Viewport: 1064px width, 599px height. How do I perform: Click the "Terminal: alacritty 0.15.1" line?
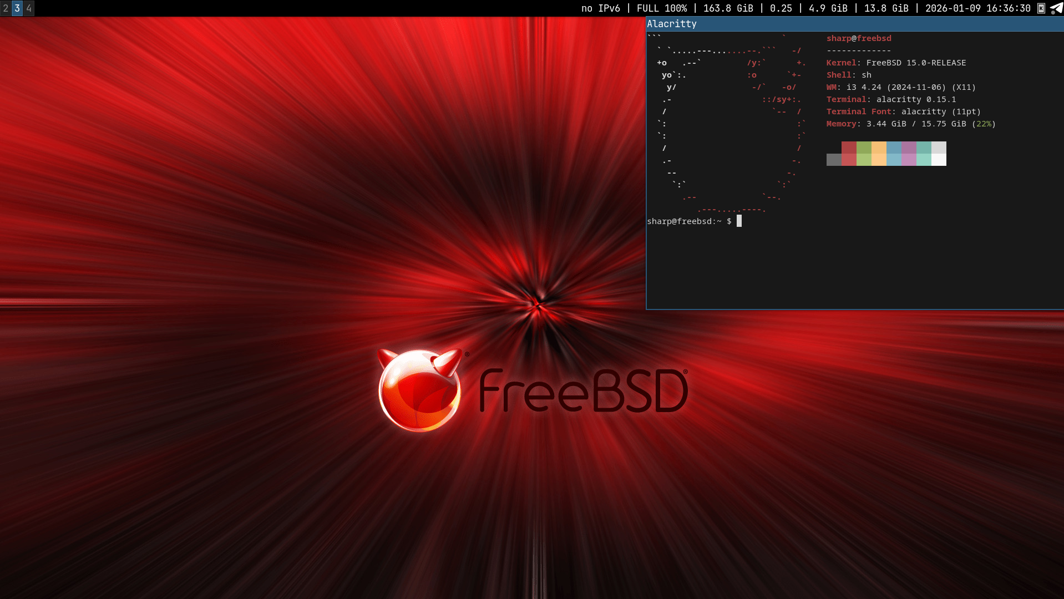(x=891, y=99)
